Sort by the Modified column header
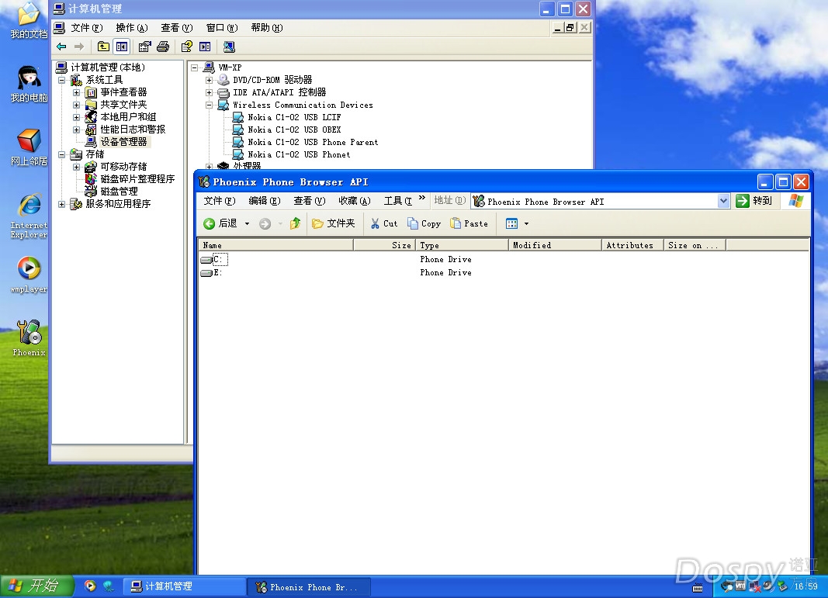This screenshot has height=598, width=828. pos(555,245)
